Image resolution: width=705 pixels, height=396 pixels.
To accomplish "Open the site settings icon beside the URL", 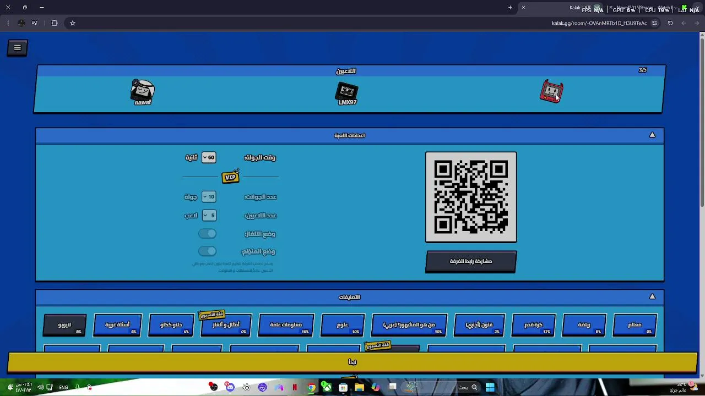I will point(654,23).
